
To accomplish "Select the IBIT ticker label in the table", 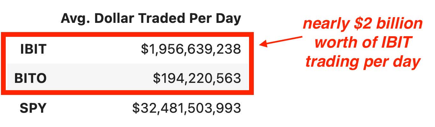I will pos(33,50).
